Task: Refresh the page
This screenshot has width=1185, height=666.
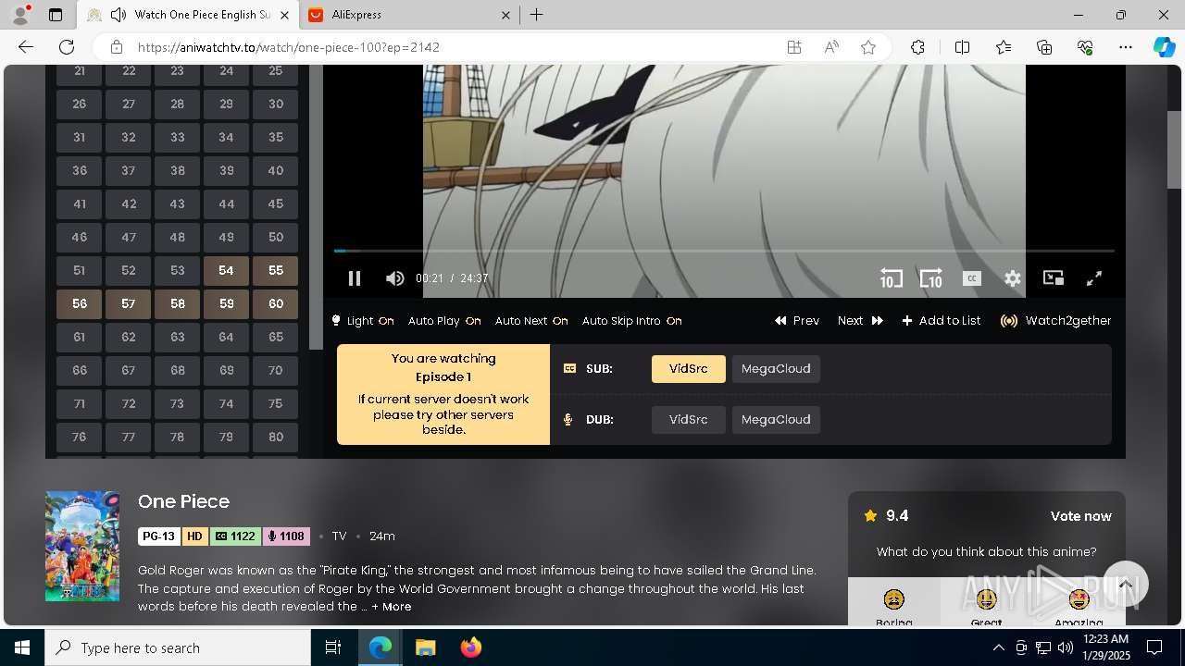Action: click(x=67, y=47)
